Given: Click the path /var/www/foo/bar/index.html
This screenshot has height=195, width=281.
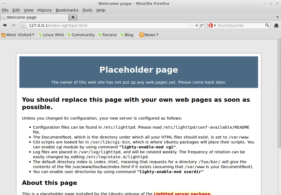Looking at the screenshot, I should 101,167.
